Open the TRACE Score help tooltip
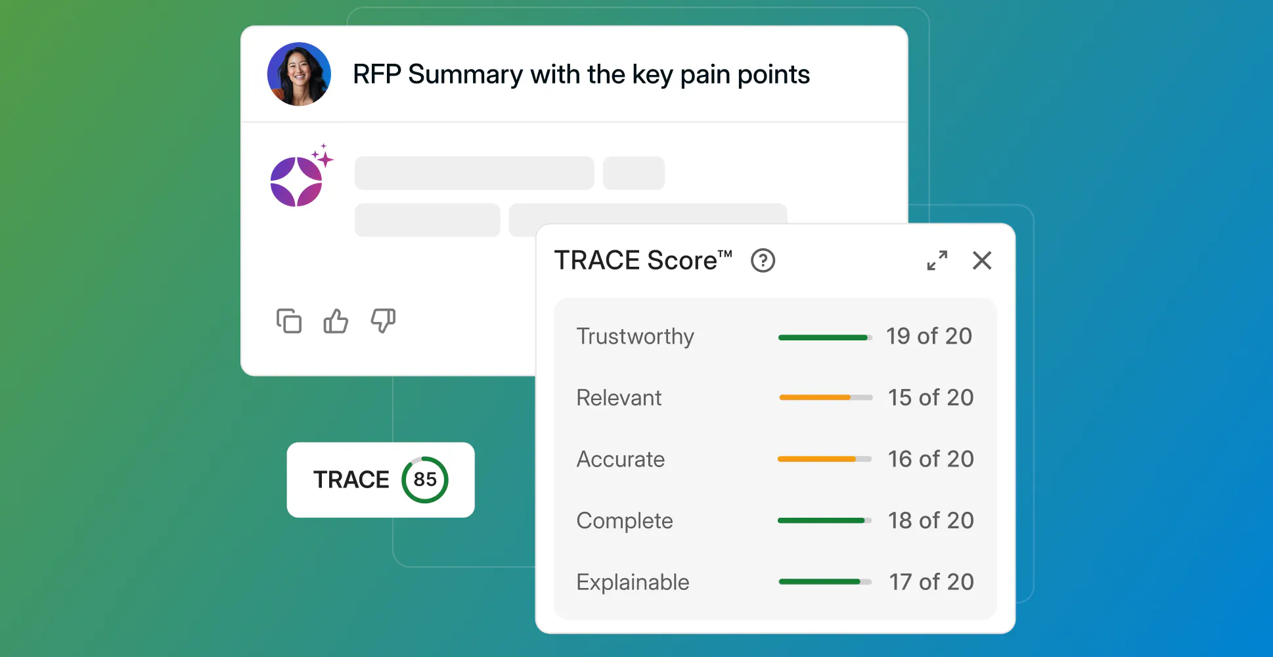The width and height of the screenshot is (1273, 657). (763, 261)
